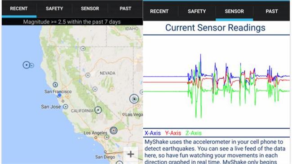
Task: Click the X-Axis legend label
Action: click(x=153, y=133)
